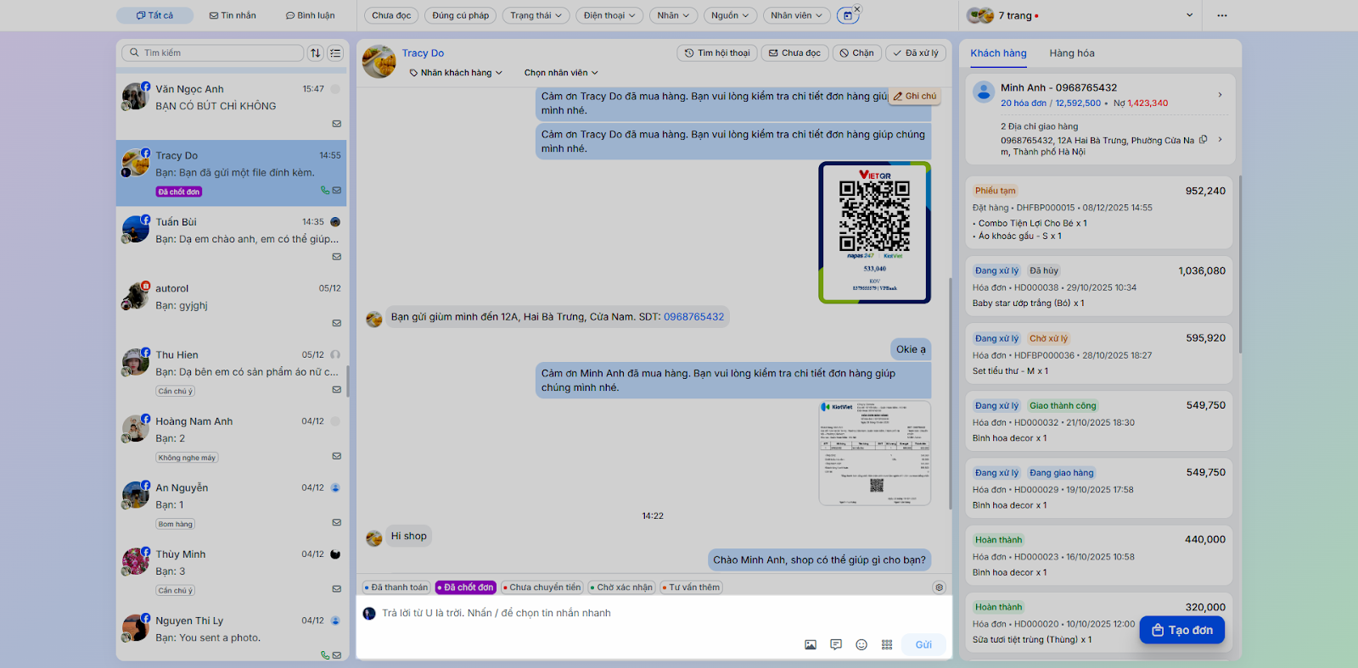Open the Điện thoại filter dropdown
Screen dimensions: 1358x668
[609, 15]
